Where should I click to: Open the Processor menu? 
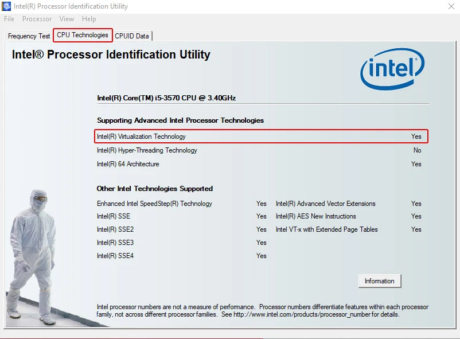pyautogui.click(x=37, y=18)
